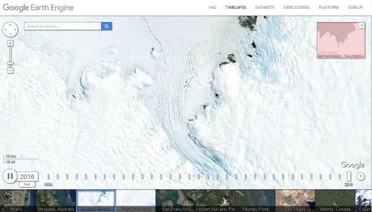Viewport: 372px width, 212px height.
Task: Click the map scale bar
Action: tap(20, 159)
